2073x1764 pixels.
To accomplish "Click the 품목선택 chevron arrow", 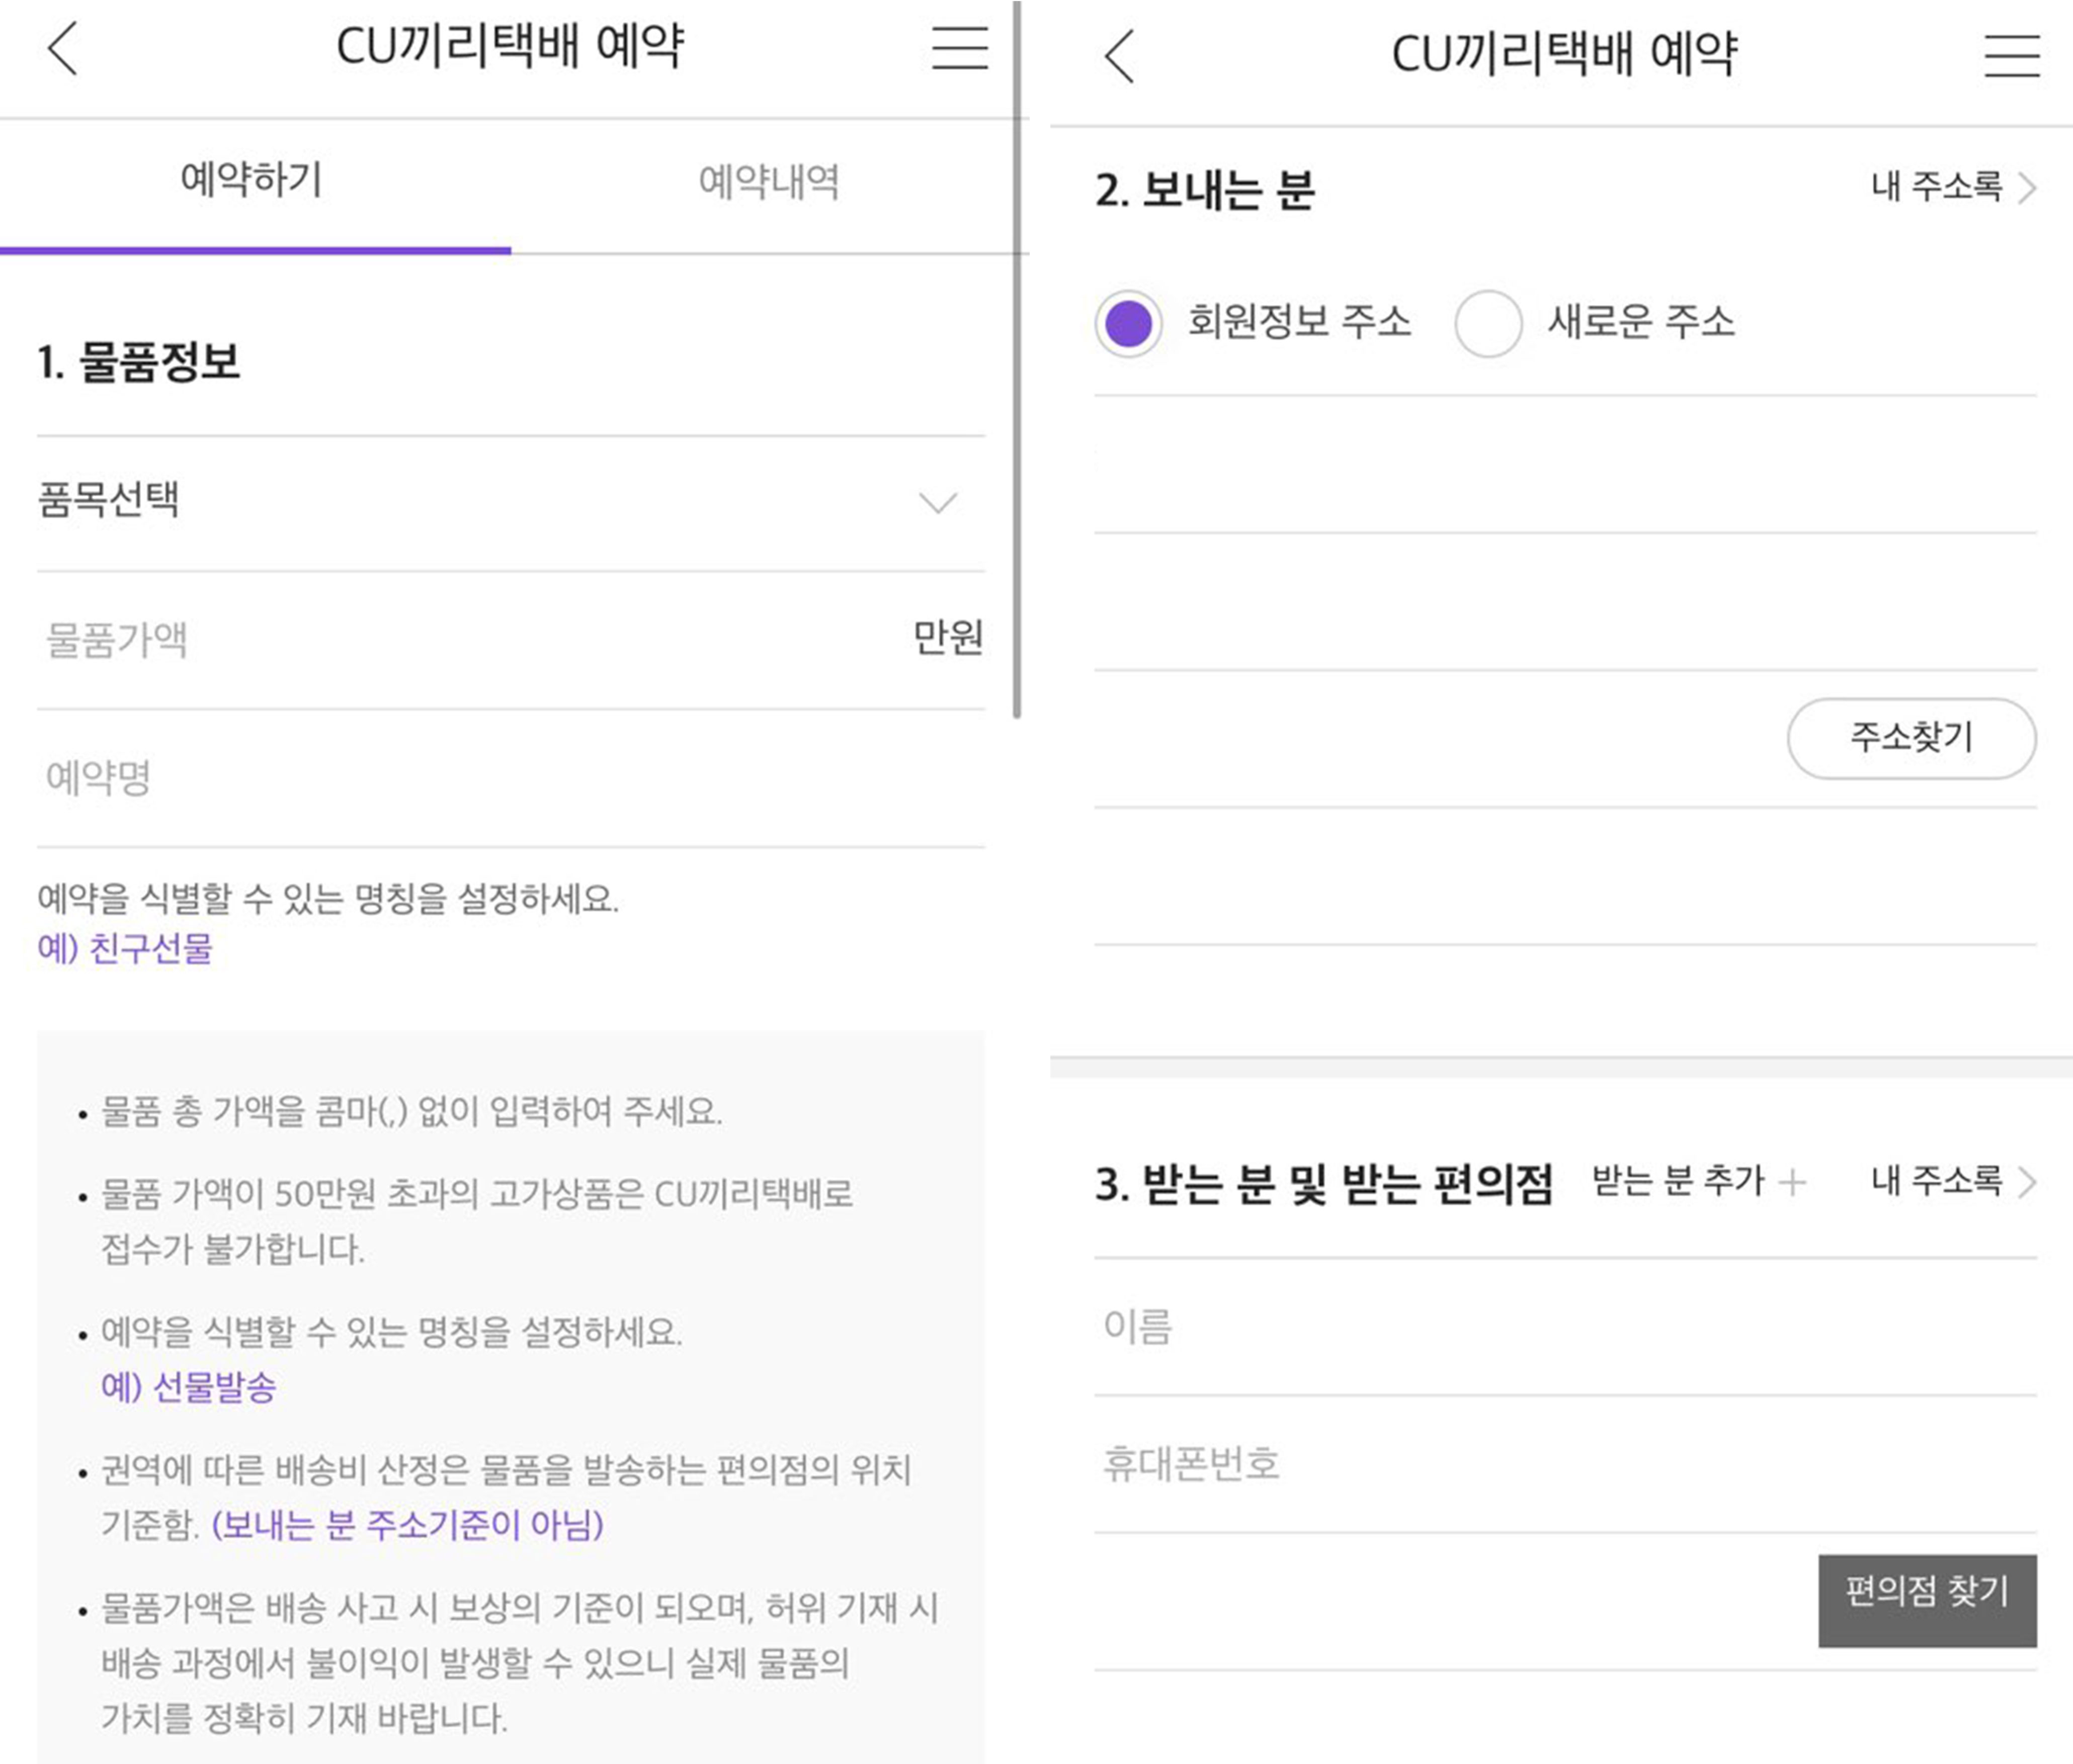I will pyautogui.click(x=938, y=502).
